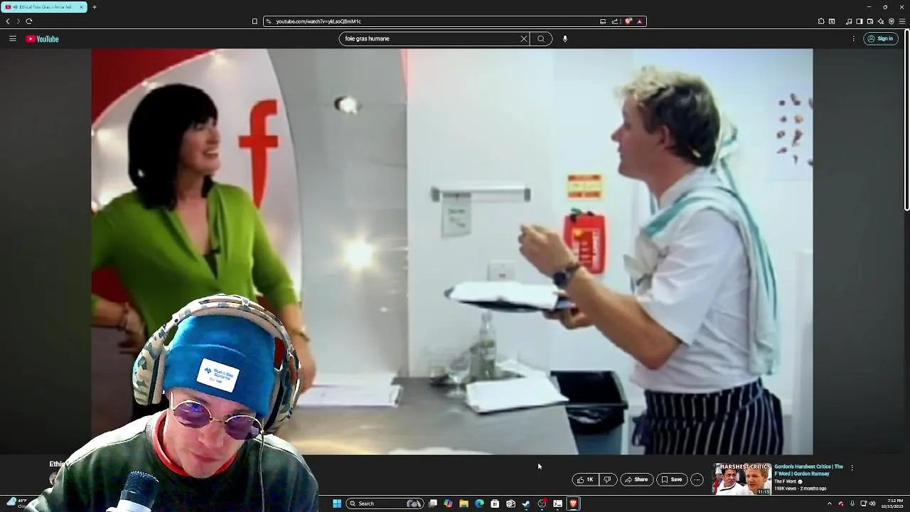Open more actions ellipsis beside Save
Image resolution: width=910 pixels, height=512 pixels.
tap(697, 479)
